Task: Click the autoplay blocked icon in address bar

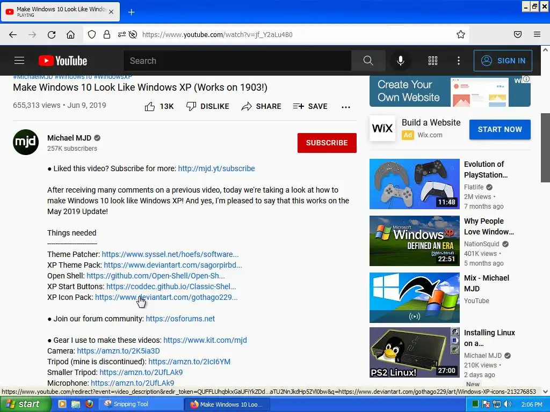Action: coord(133,34)
